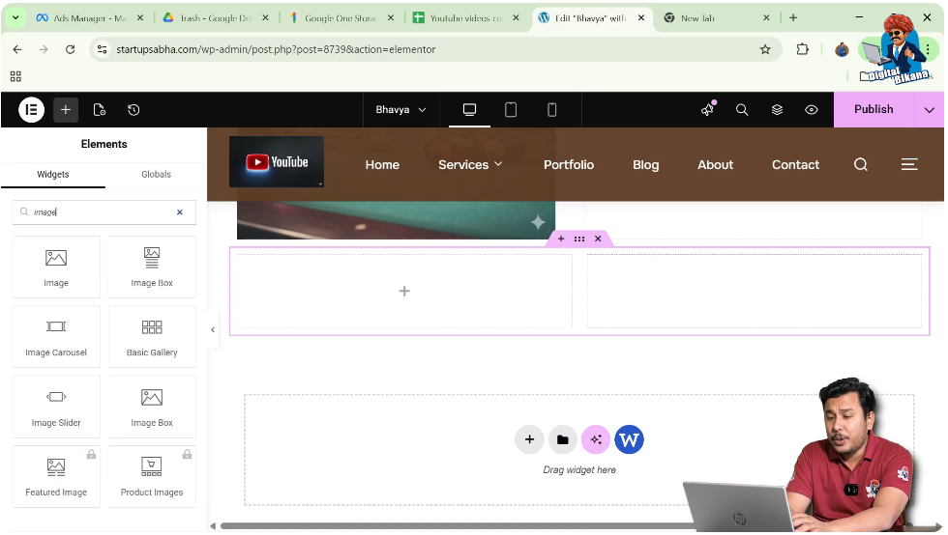The image size is (948, 535).
Task: Open the browser tab search dropdown
Action: [15, 18]
